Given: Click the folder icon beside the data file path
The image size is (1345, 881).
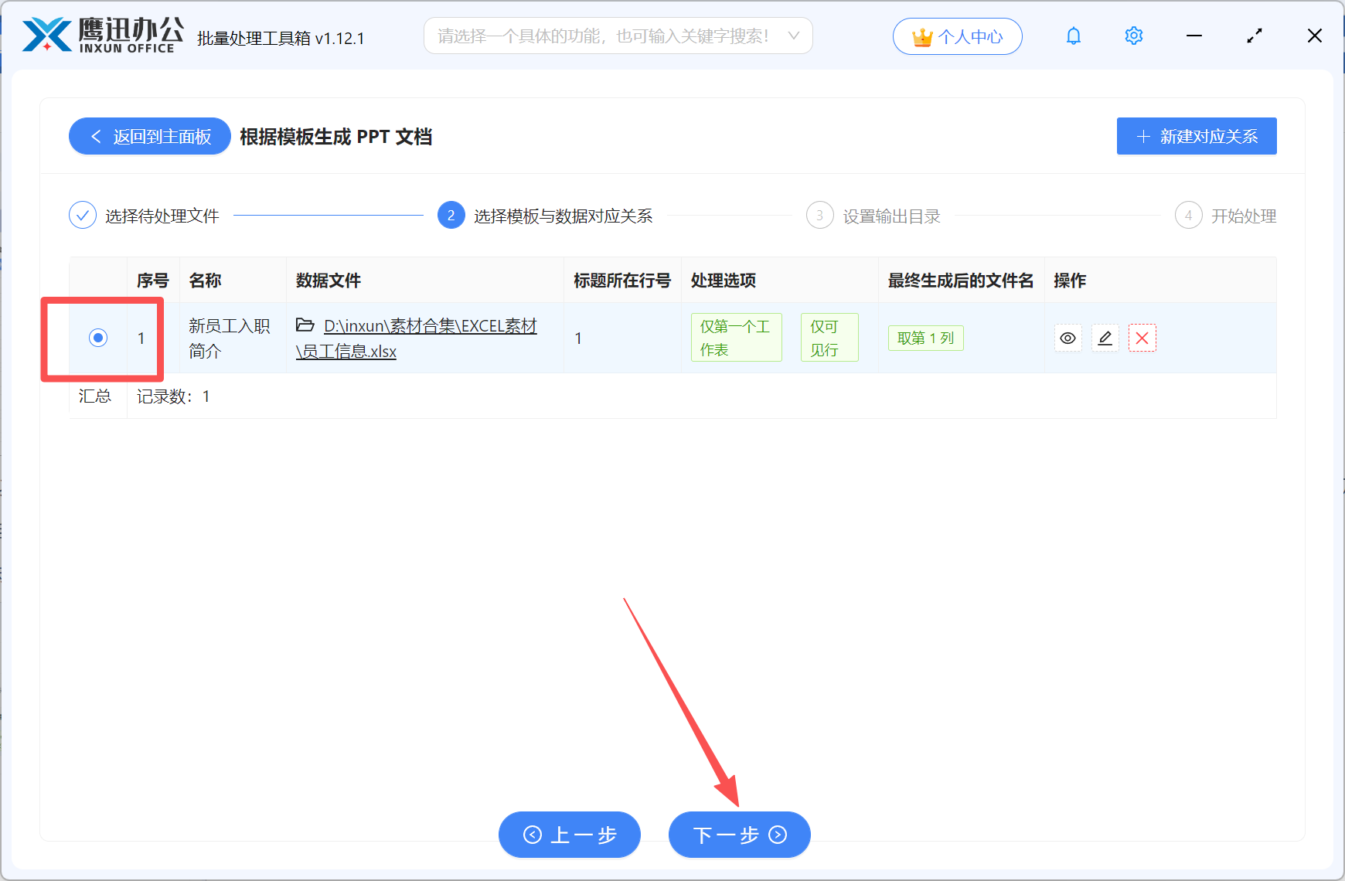Looking at the screenshot, I should (x=305, y=325).
